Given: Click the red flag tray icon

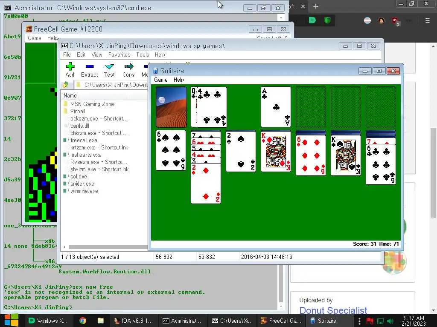Looking at the screenshot, I should [x=370, y=321].
